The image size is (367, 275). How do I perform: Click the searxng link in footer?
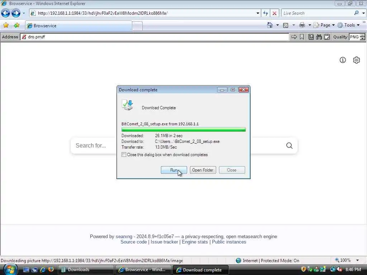(x=124, y=236)
